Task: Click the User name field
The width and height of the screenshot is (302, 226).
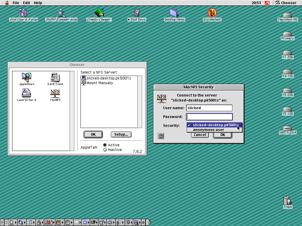Action: pos(209,108)
